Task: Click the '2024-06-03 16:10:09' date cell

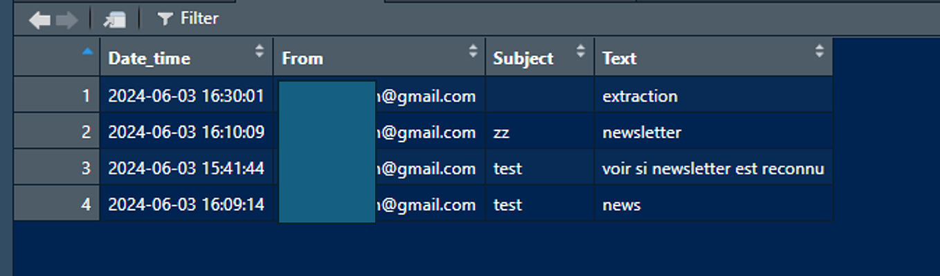Action: pos(187,132)
